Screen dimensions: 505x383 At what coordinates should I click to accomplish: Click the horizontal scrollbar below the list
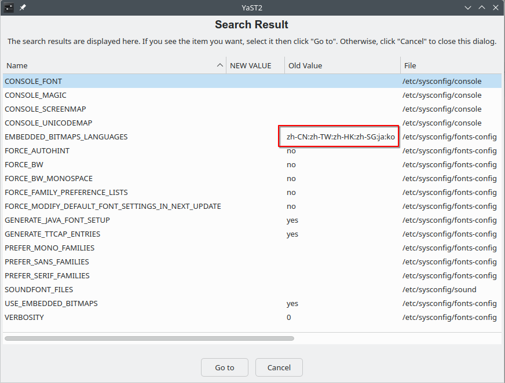click(149, 338)
